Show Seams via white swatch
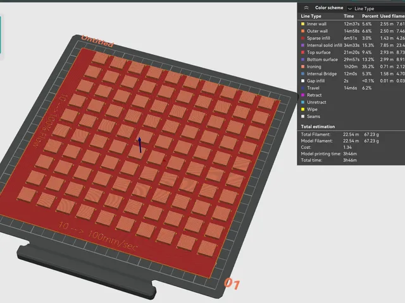 coord(302,116)
